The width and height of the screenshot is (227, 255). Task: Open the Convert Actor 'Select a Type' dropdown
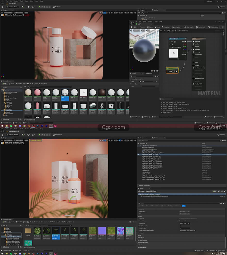click(185, 224)
